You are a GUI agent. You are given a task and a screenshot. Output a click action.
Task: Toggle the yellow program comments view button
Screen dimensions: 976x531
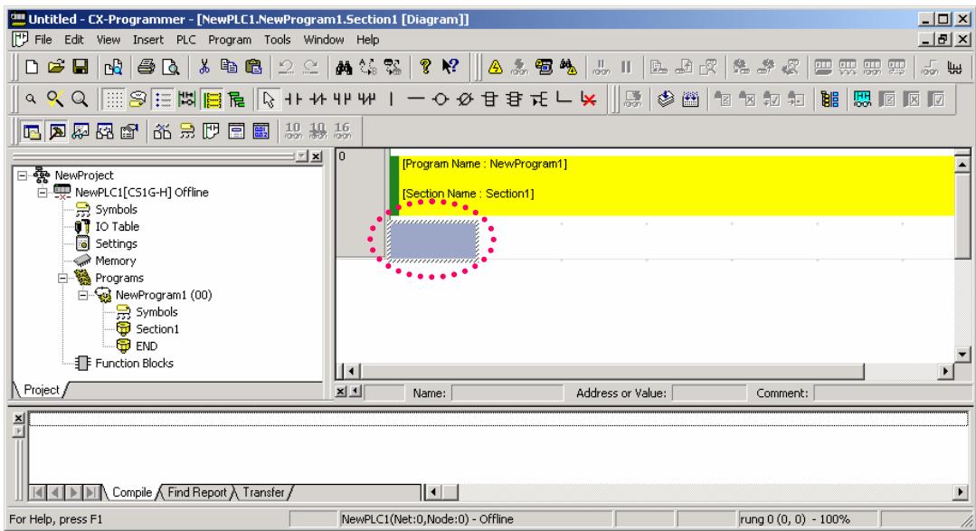[212, 99]
